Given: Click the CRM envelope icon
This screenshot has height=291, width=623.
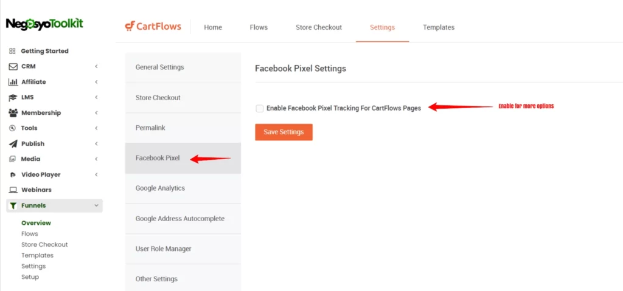Looking at the screenshot, I should pyautogui.click(x=13, y=67).
